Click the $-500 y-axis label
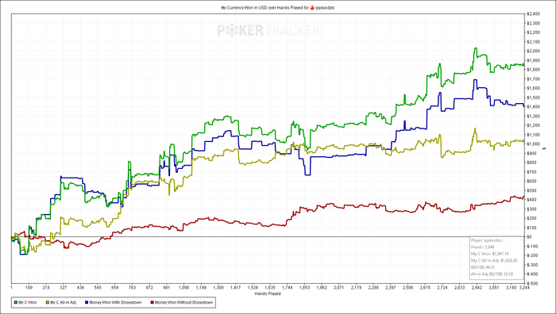556x314 pixels. tap(532, 283)
